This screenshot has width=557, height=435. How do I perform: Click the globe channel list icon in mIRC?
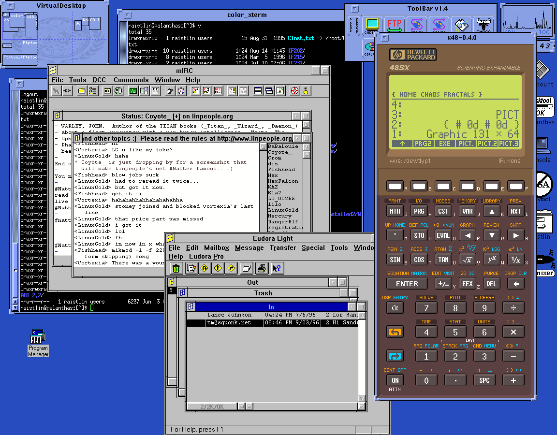coord(118,91)
